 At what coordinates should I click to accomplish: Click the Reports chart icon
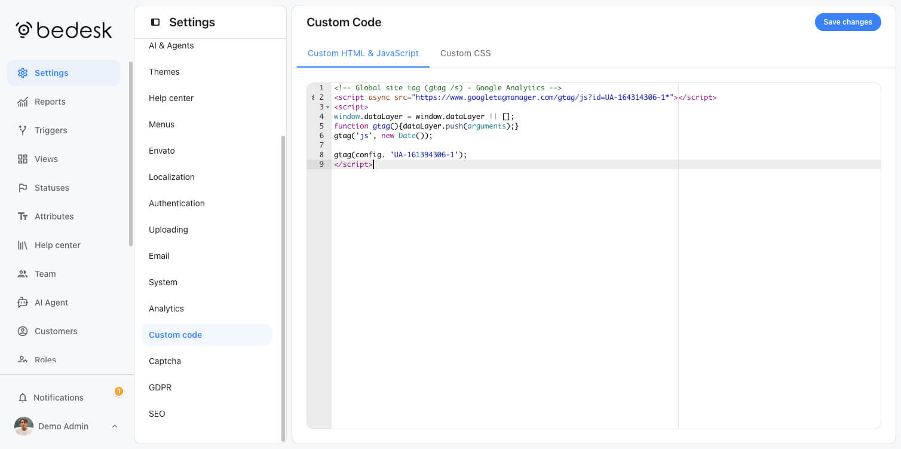point(23,102)
